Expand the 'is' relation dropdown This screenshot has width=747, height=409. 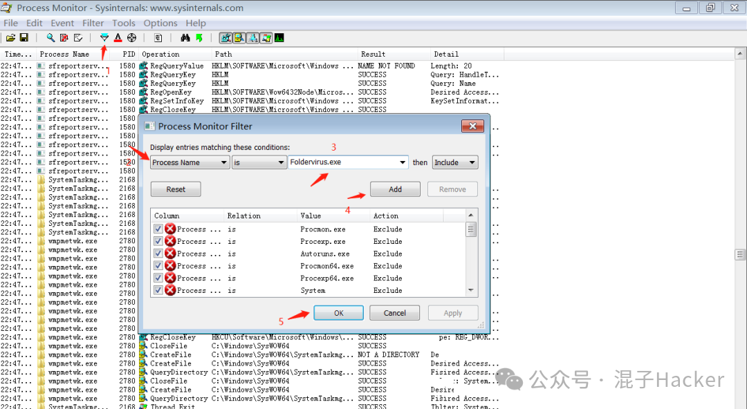pyautogui.click(x=259, y=162)
